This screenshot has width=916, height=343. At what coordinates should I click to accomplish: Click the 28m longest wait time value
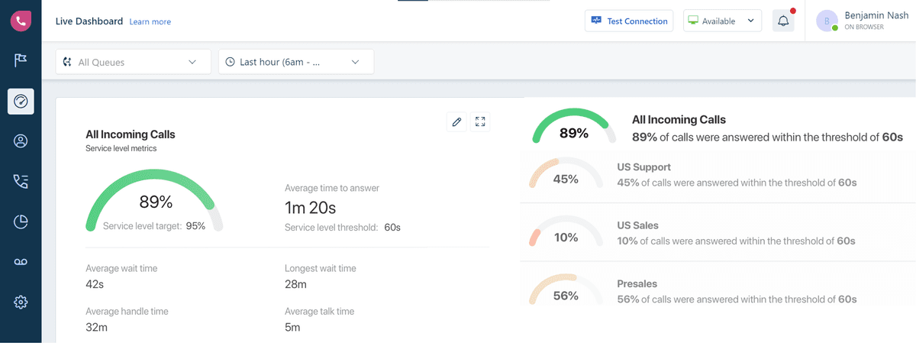[x=295, y=284]
